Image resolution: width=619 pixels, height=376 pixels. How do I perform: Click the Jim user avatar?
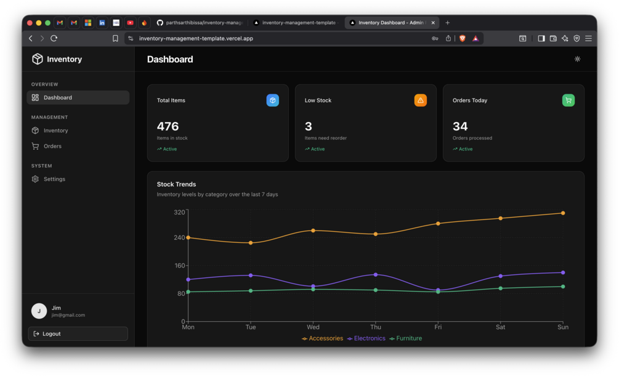(x=39, y=311)
